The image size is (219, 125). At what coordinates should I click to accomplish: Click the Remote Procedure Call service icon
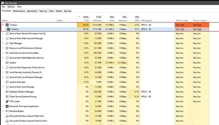7,33
